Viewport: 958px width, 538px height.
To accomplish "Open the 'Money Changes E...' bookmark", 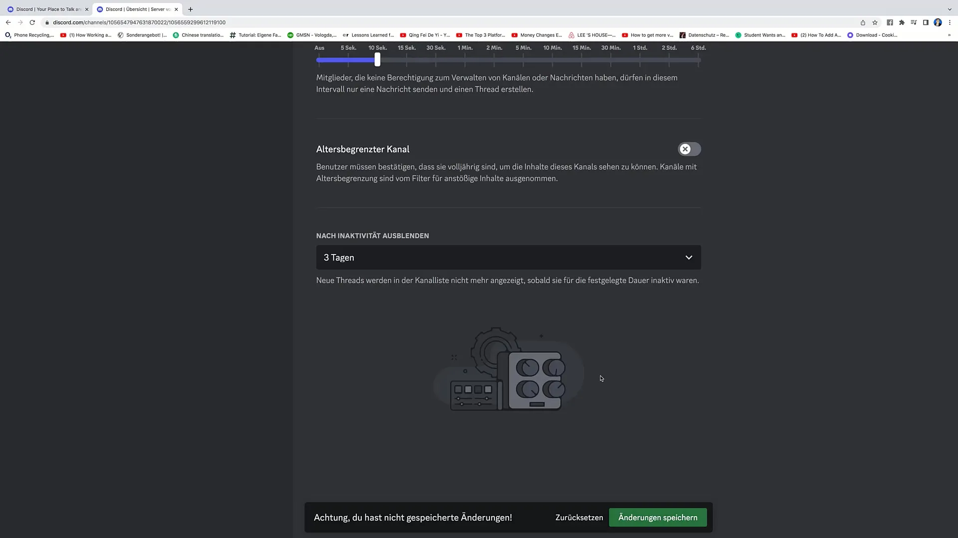I will [537, 35].
